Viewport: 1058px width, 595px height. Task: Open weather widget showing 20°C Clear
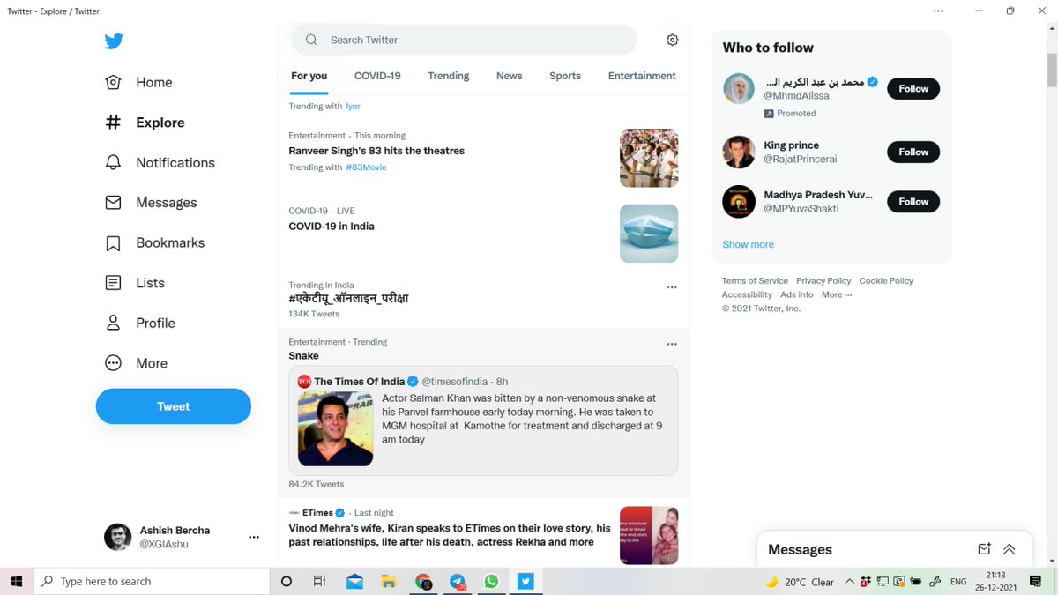click(801, 582)
